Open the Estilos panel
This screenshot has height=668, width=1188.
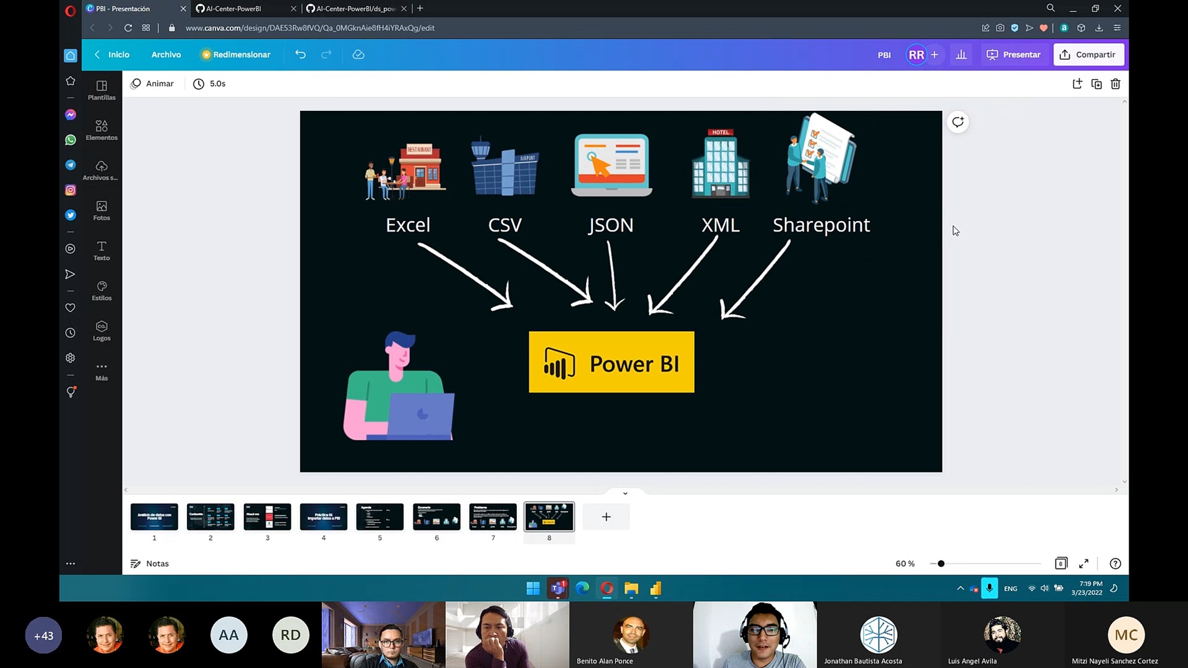(x=102, y=291)
